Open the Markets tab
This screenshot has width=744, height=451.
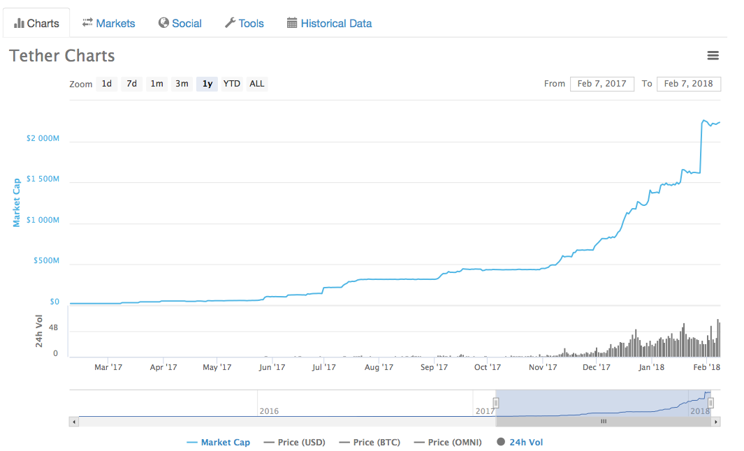[x=109, y=23]
